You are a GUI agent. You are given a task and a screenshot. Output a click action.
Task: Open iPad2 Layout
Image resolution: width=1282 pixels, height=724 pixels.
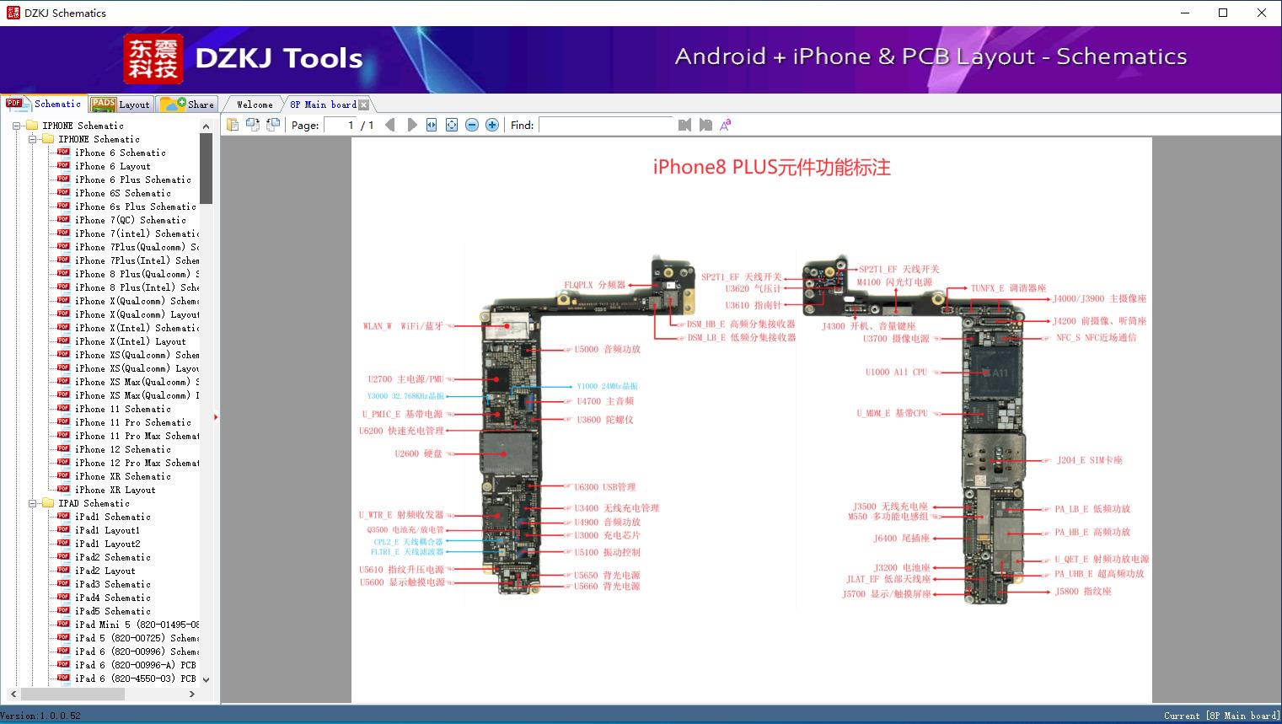(x=105, y=571)
